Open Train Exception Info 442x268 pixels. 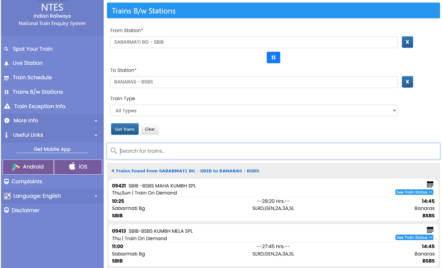click(40, 106)
